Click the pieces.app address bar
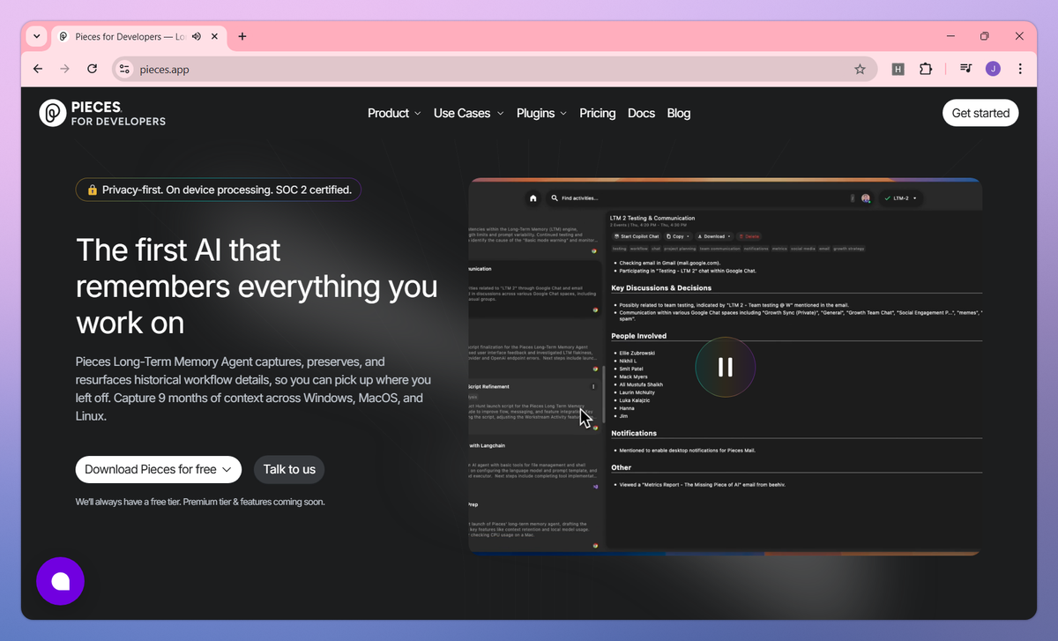This screenshot has width=1058, height=641. tap(494, 69)
